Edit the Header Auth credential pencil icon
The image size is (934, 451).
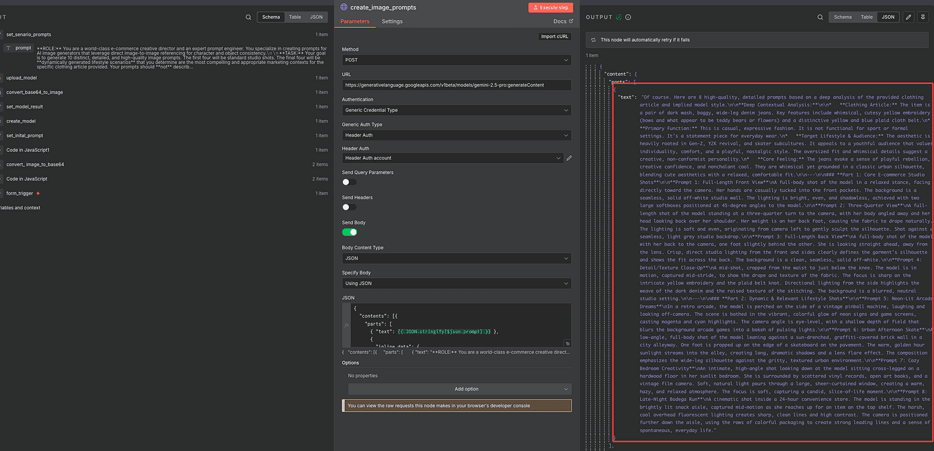pyautogui.click(x=569, y=158)
